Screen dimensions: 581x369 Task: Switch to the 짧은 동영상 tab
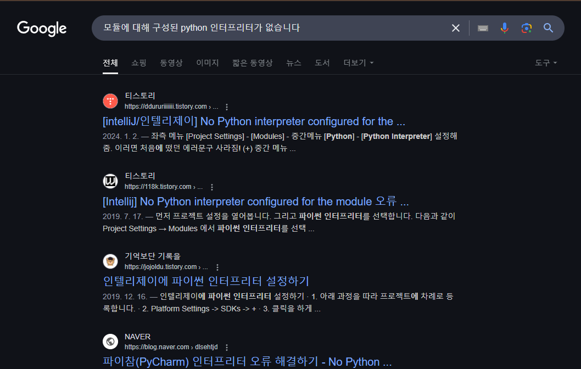tap(253, 63)
